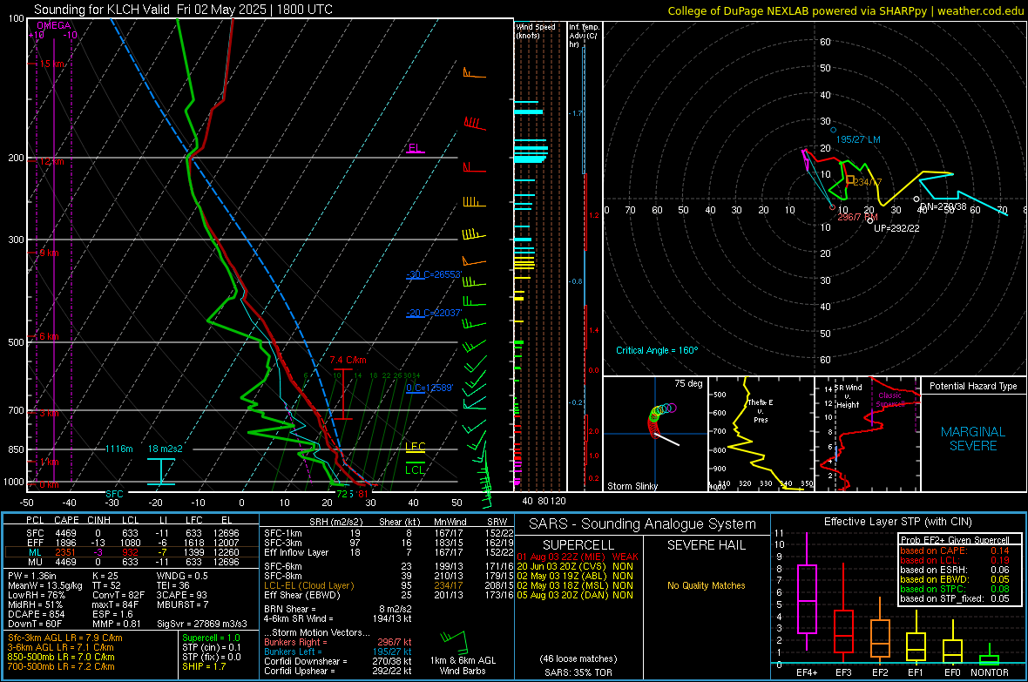
Task: Click the red '296/7 RM' hodograph label
Action: (857, 217)
